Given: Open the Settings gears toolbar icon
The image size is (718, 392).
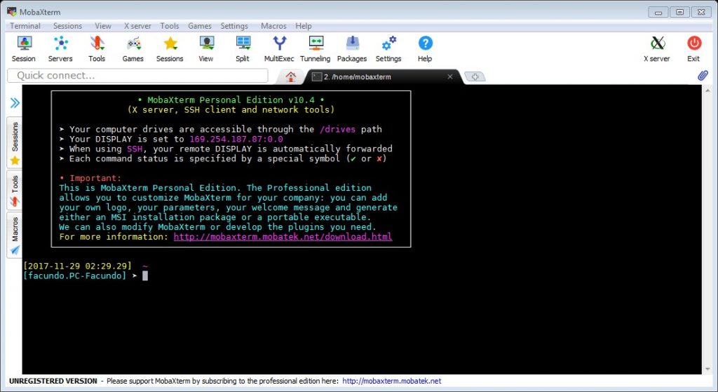Looking at the screenshot, I should pyautogui.click(x=388, y=49).
